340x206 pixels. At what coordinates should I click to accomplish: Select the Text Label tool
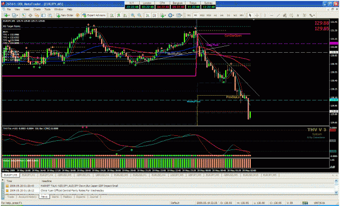point(305,15)
